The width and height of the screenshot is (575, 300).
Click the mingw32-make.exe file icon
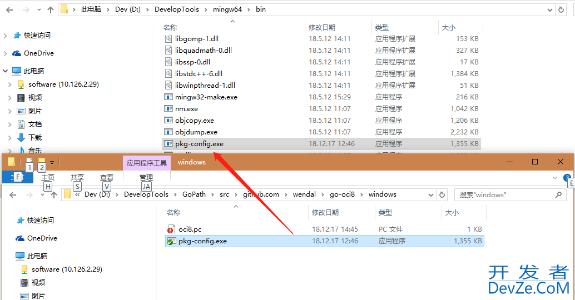pos(168,97)
